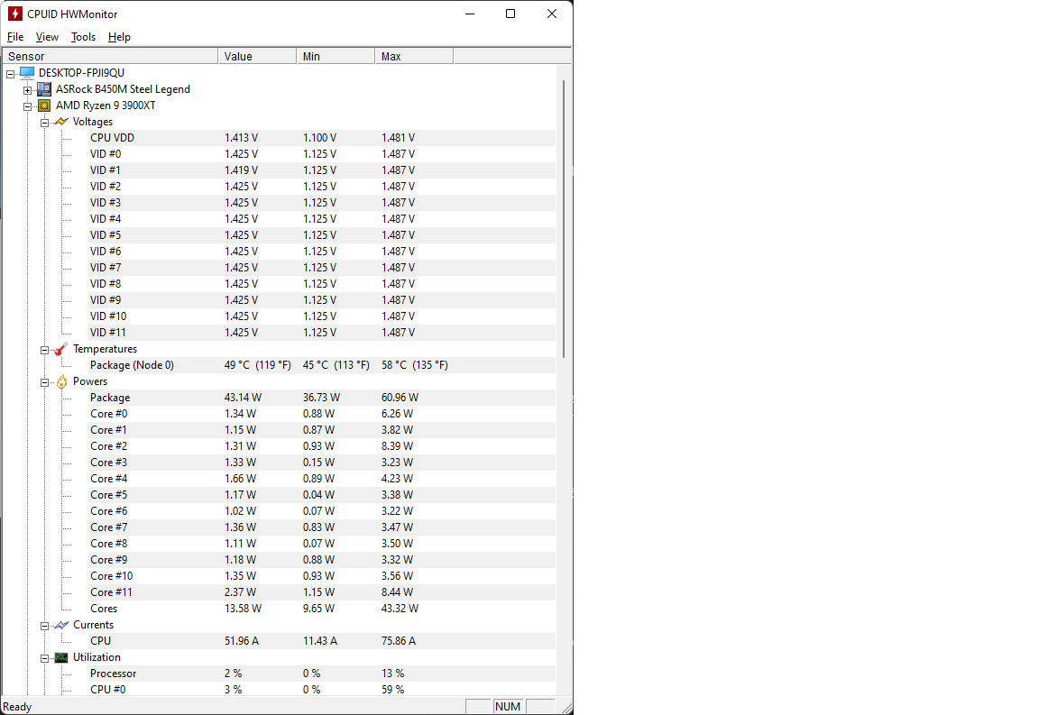Select the Processor utilization row
This screenshot has height=715, width=1039.
(321, 674)
